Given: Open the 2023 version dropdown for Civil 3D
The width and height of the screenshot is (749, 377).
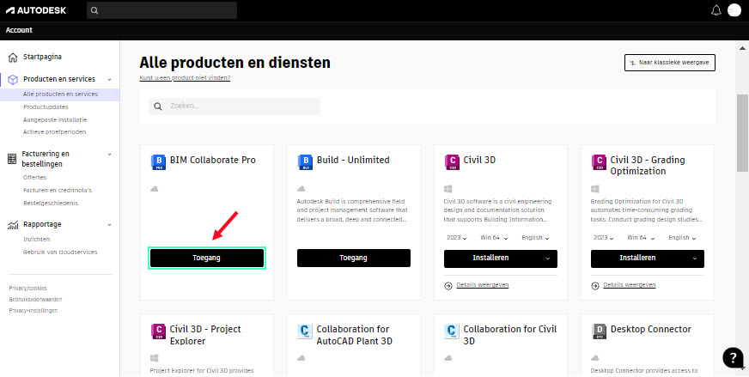Looking at the screenshot, I should [x=457, y=238].
